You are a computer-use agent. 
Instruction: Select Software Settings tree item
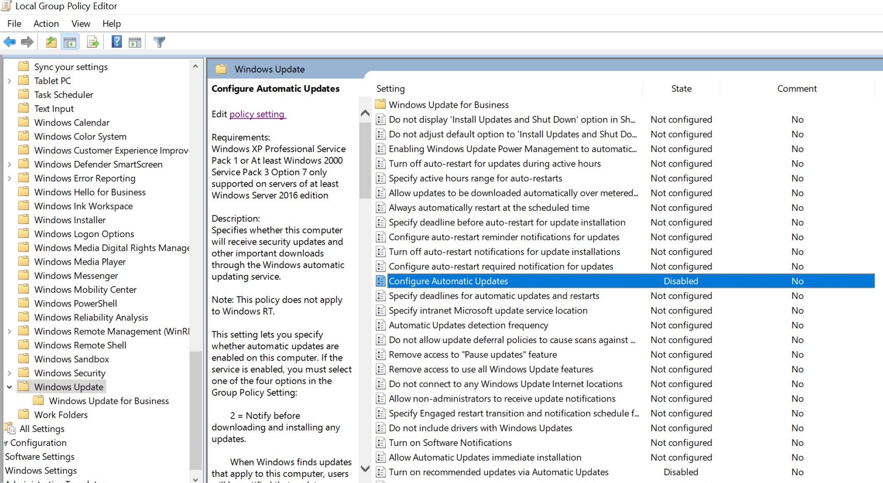click(x=40, y=456)
